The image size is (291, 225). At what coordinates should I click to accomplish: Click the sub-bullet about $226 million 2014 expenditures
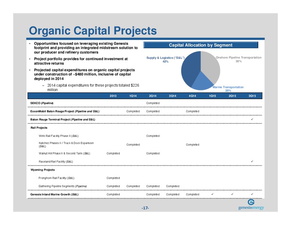pos(93,87)
